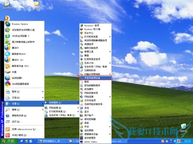Open 360浏览器极速版 colorful icon
The image size is (193, 144).
pos(7,84)
